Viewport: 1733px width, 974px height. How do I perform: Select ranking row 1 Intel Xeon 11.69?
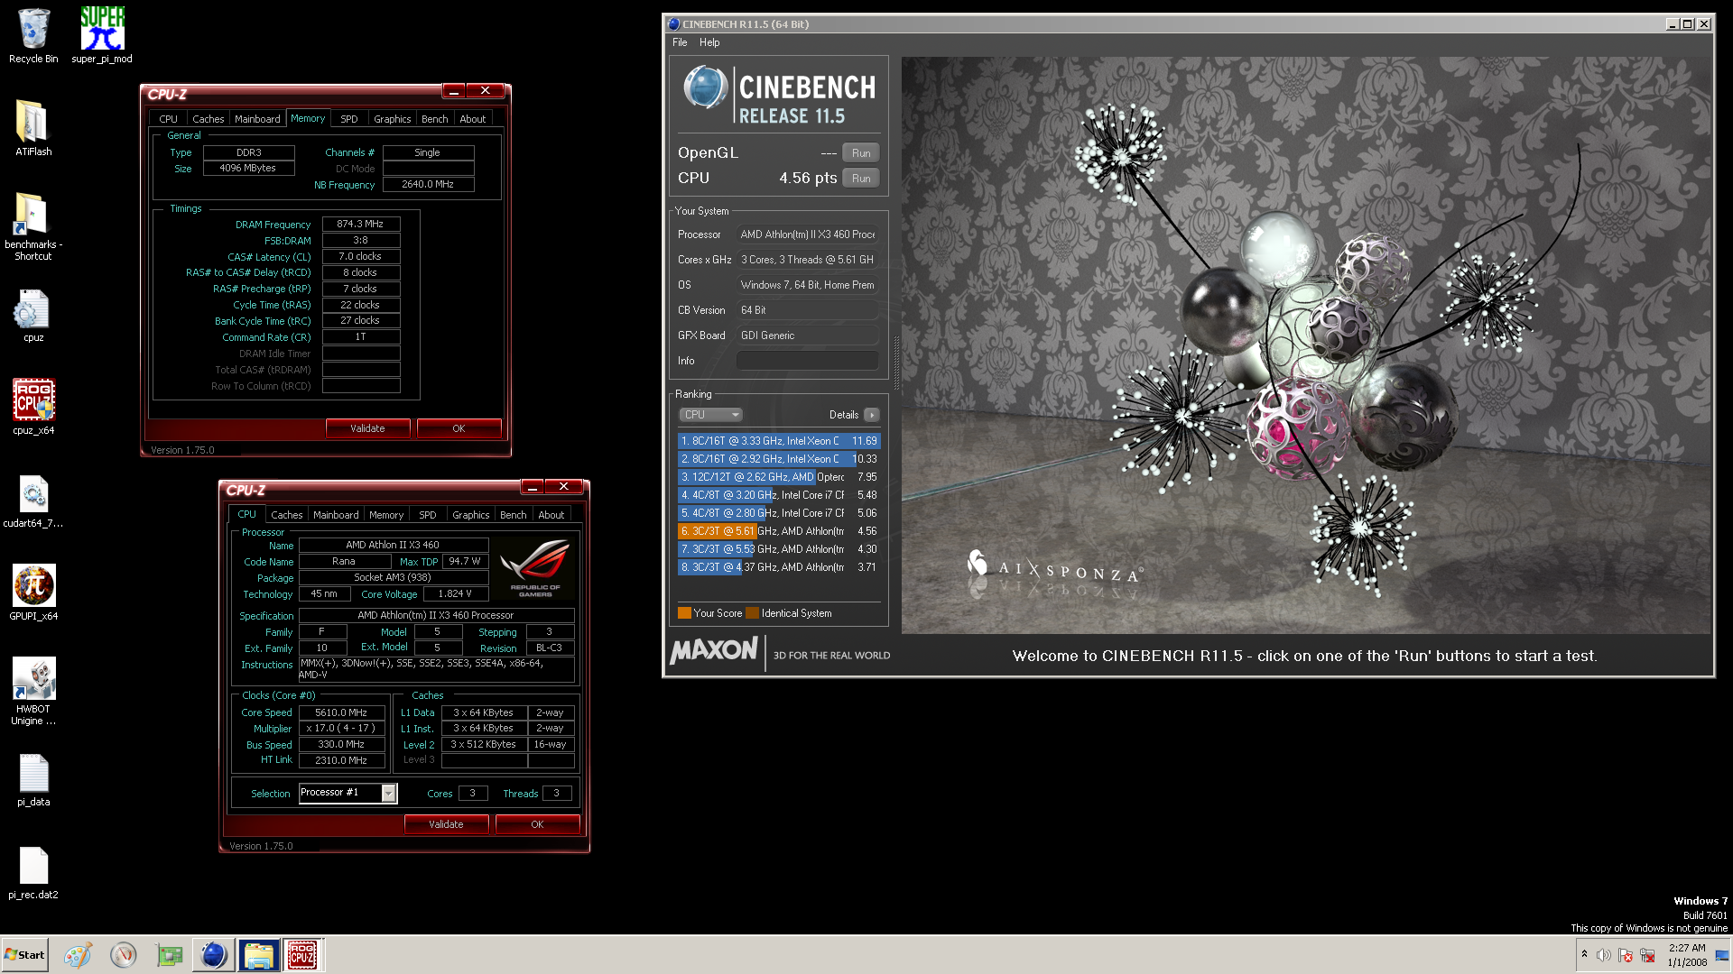point(779,441)
